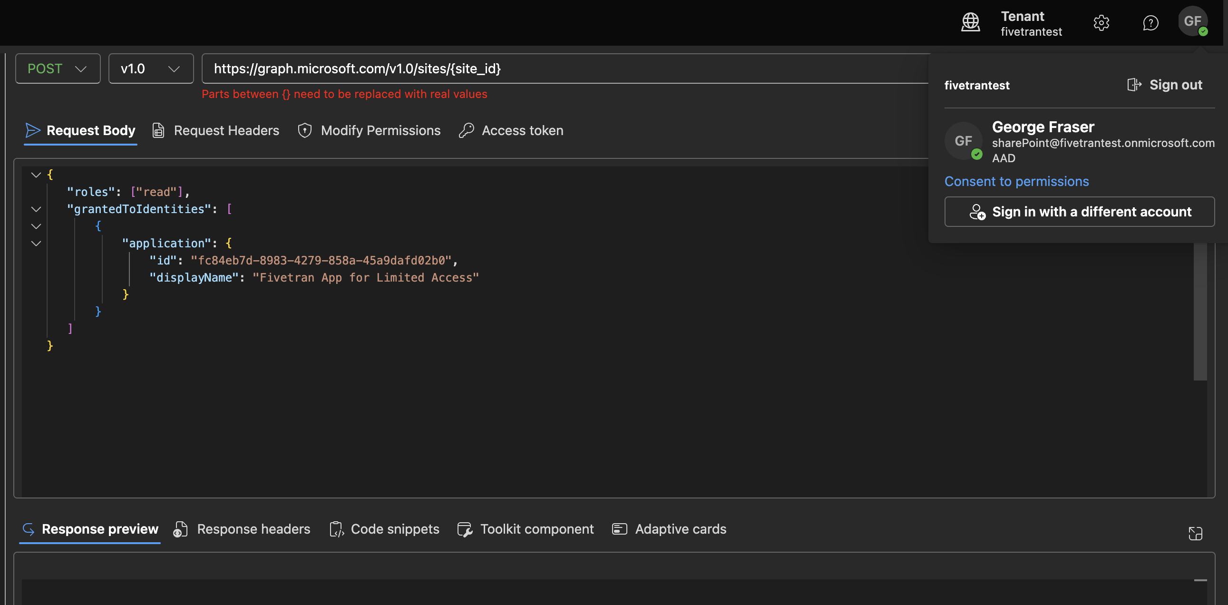Click the Request Headers document icon
The width and height of the screenshot is (1228, 605).
pos(158,130)
